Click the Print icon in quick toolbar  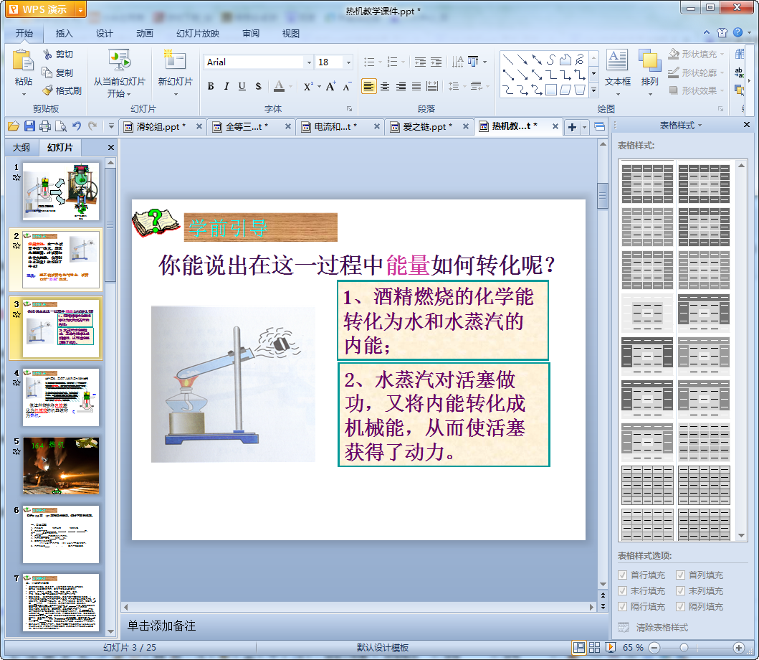[x=45, y=126]
